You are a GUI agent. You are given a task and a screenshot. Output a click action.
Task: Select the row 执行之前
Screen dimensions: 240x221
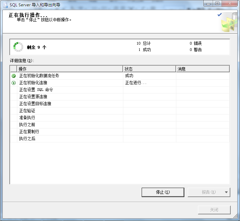(x=120, y=125)
